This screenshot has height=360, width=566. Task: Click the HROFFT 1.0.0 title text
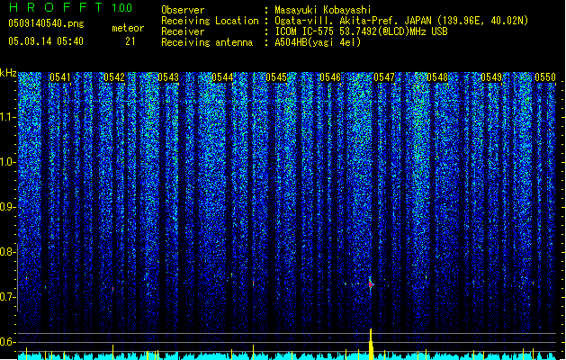point(71,7)
